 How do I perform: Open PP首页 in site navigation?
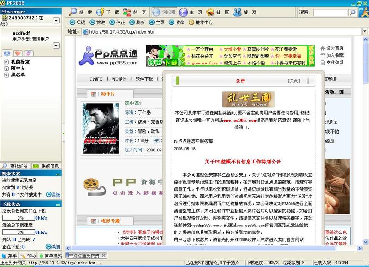coord(97,79)
